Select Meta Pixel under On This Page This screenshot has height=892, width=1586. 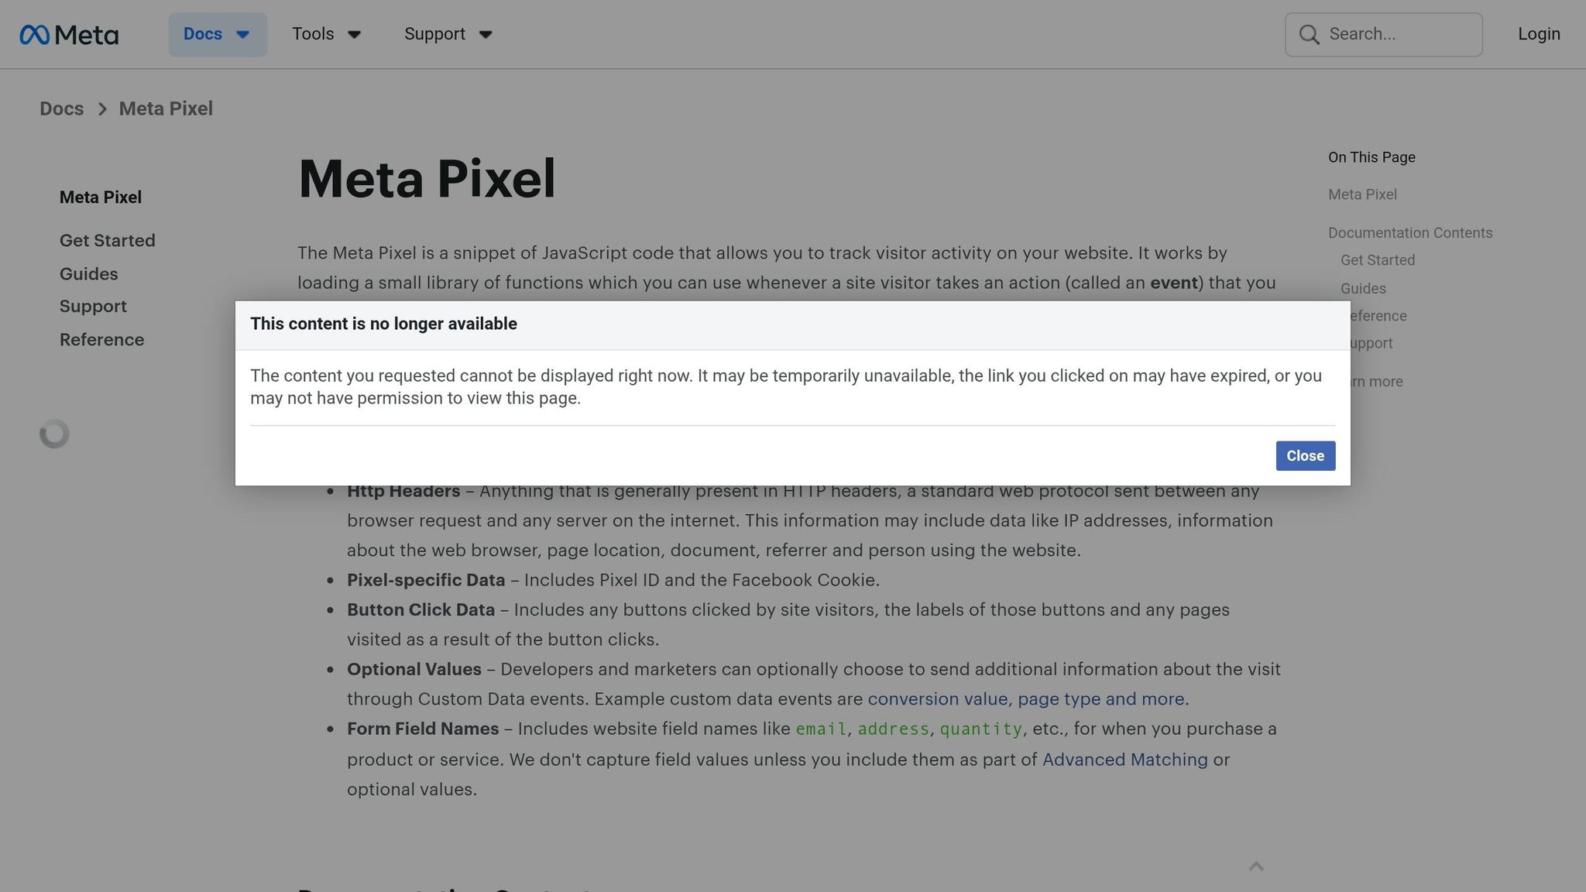click(x=1361, y=194)
